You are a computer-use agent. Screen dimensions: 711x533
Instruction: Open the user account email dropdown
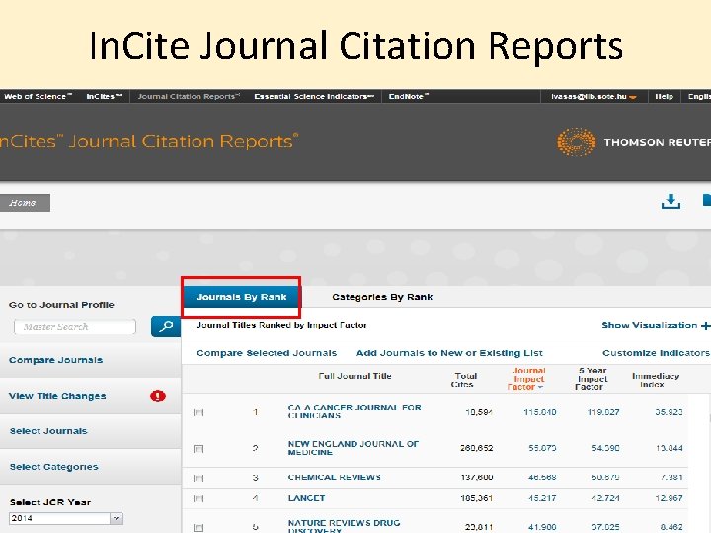(593, 96)
